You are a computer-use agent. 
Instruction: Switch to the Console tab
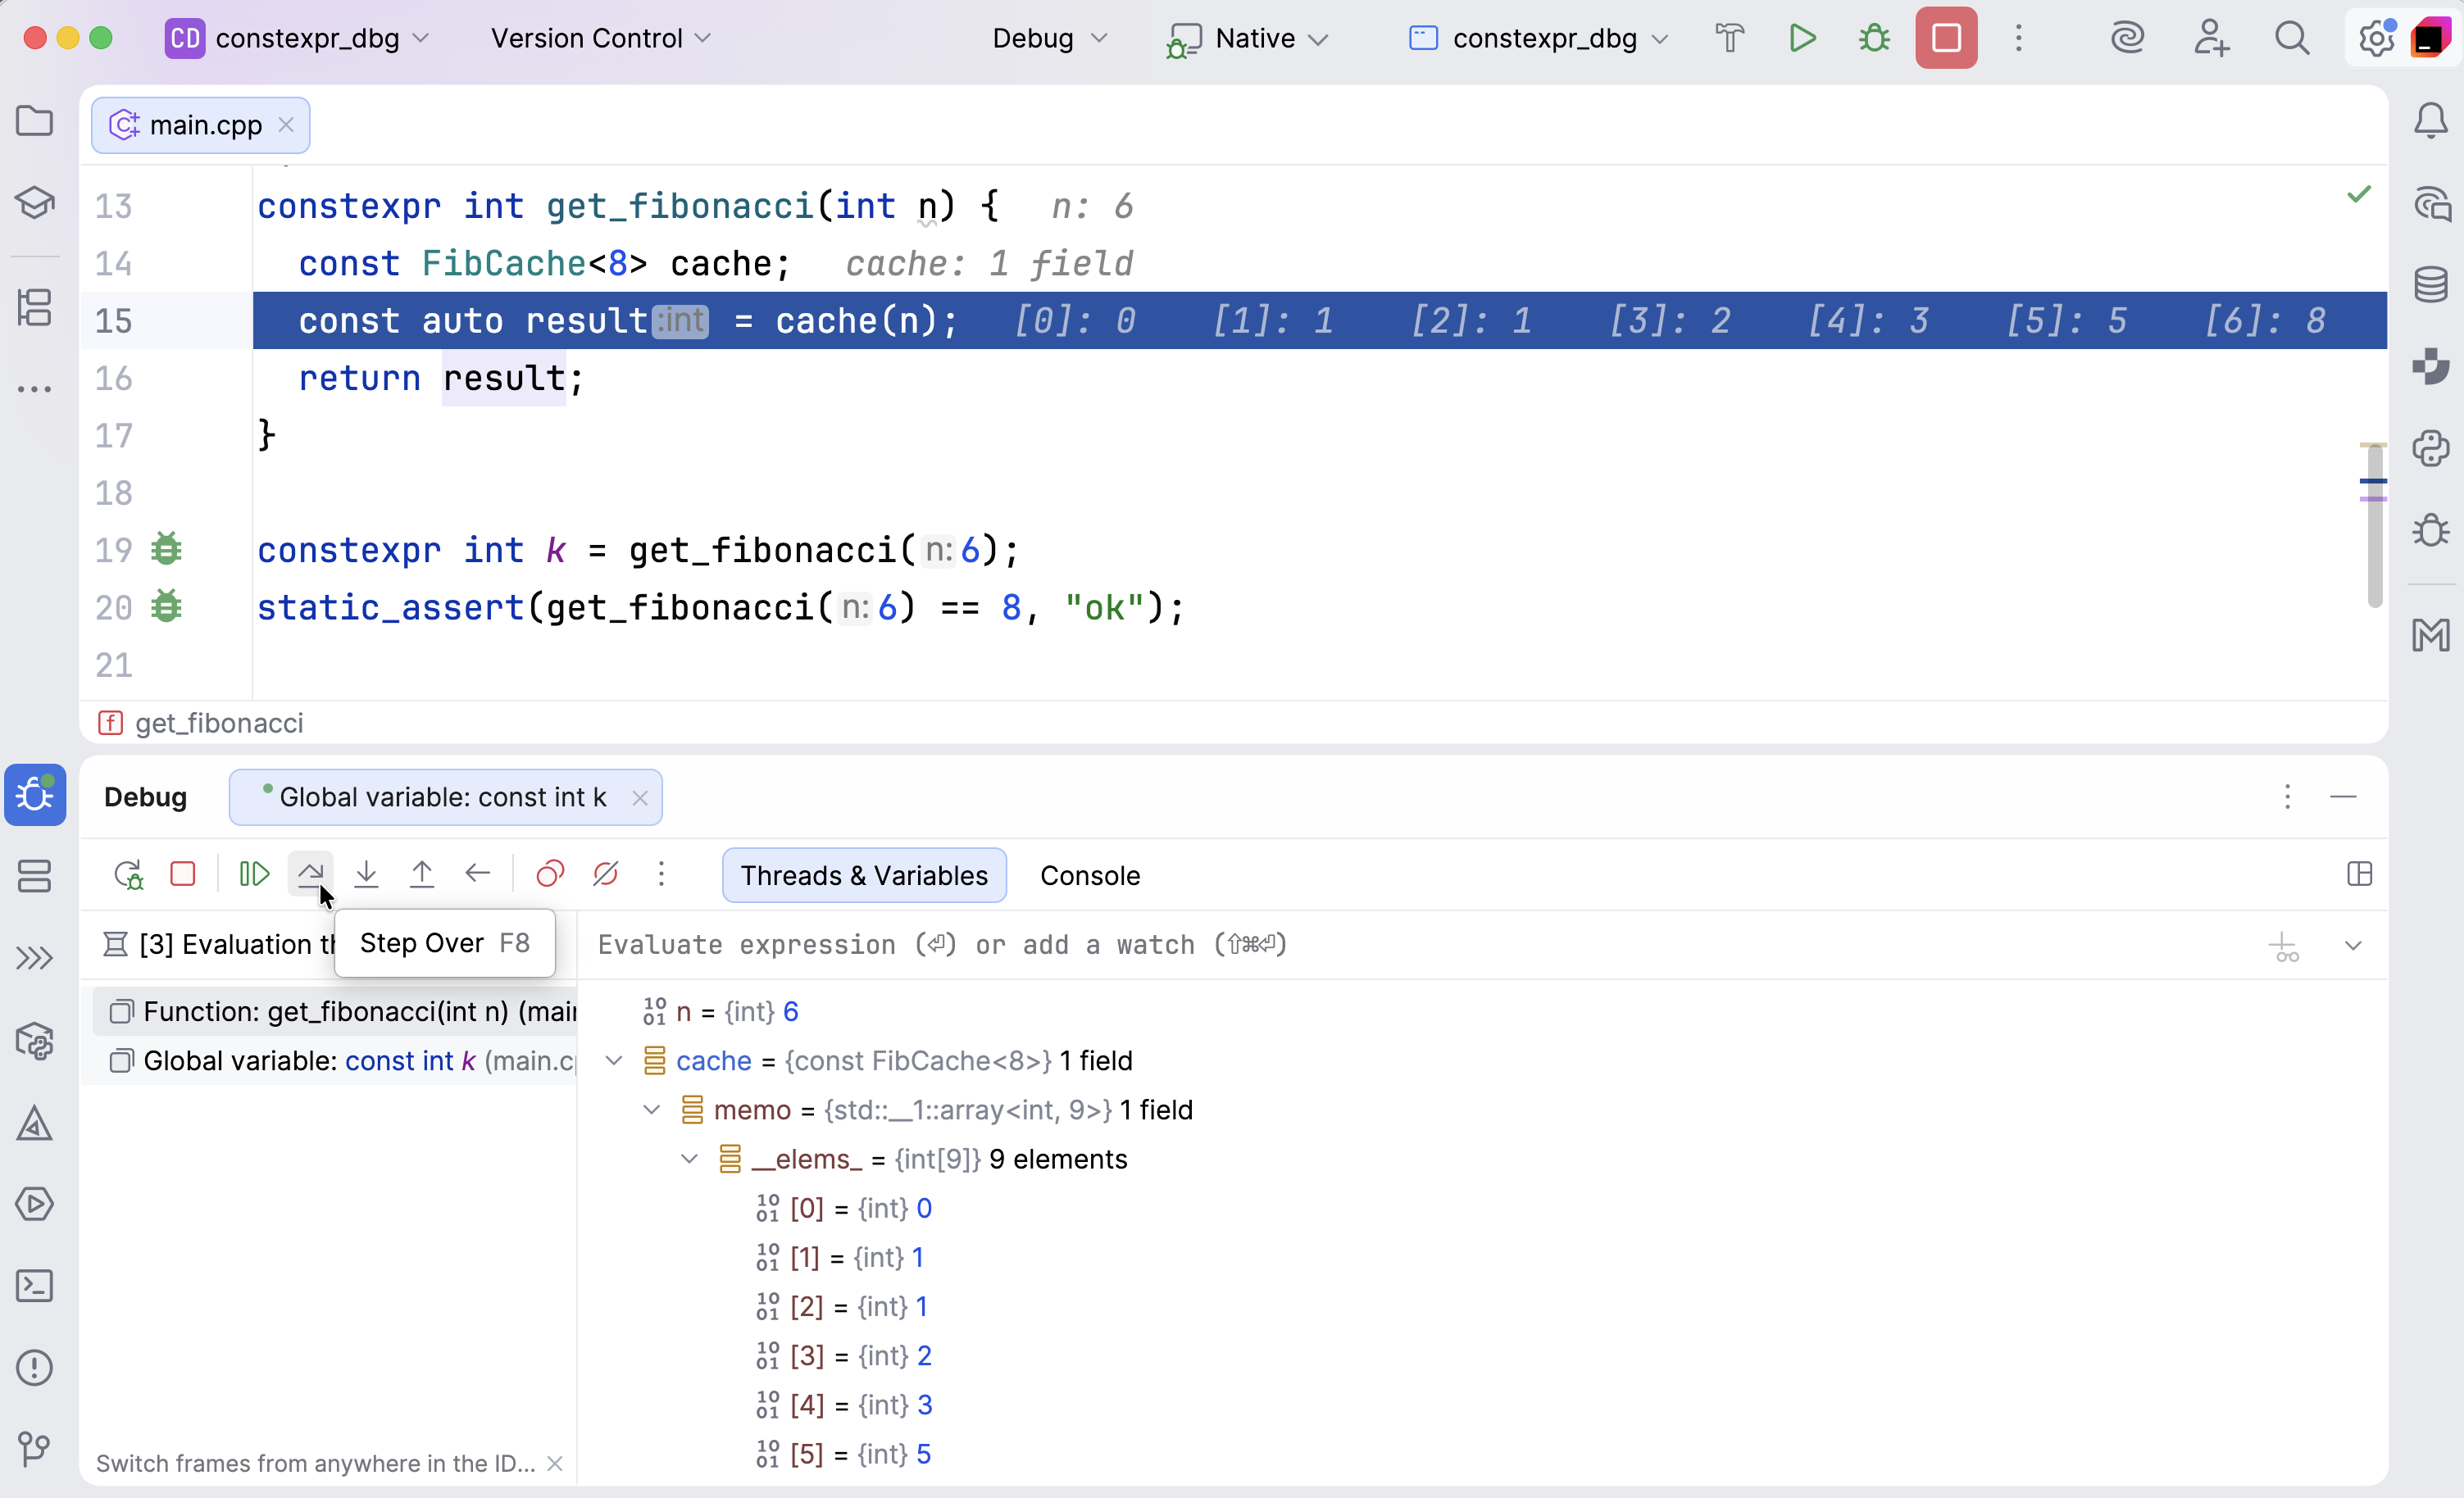(x=1089, y=876)
